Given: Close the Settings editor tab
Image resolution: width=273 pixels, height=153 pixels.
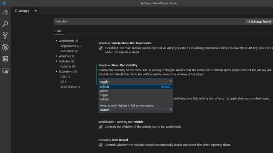Looking at the screenshot, I should (36, 11).
